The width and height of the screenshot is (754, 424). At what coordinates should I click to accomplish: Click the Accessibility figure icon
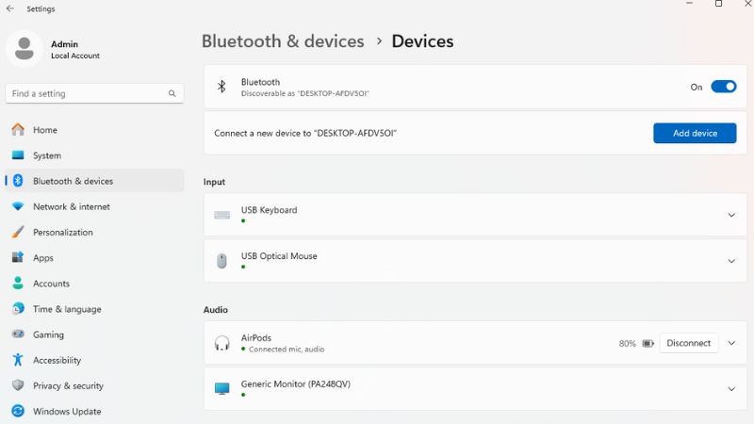[x=18, y=360]
